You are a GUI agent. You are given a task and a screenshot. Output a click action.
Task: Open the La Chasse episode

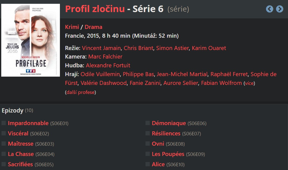(21, 154)
